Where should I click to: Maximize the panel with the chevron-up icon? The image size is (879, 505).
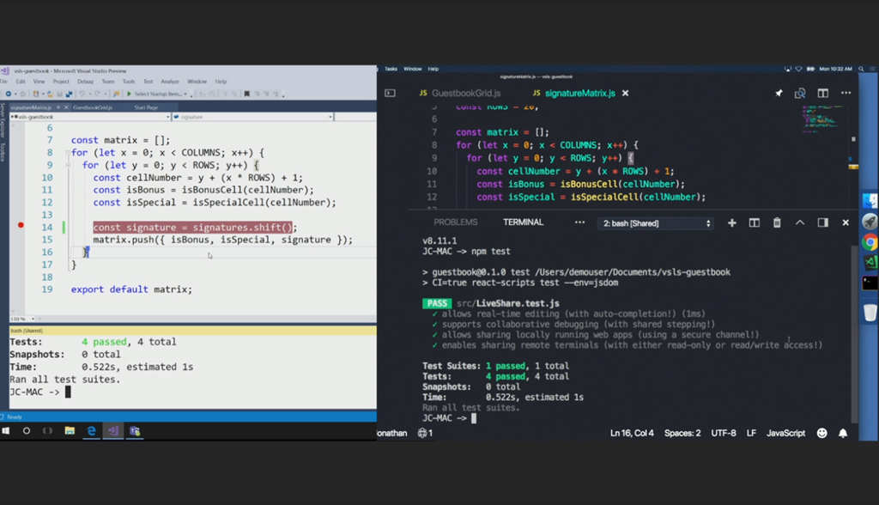point(799,222)
